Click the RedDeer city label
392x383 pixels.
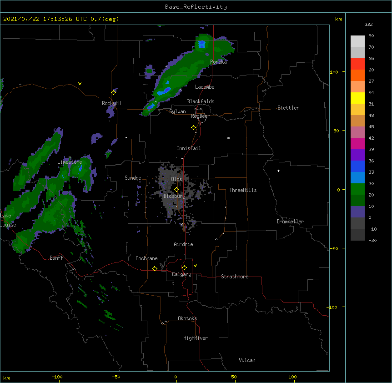[200, 116]
